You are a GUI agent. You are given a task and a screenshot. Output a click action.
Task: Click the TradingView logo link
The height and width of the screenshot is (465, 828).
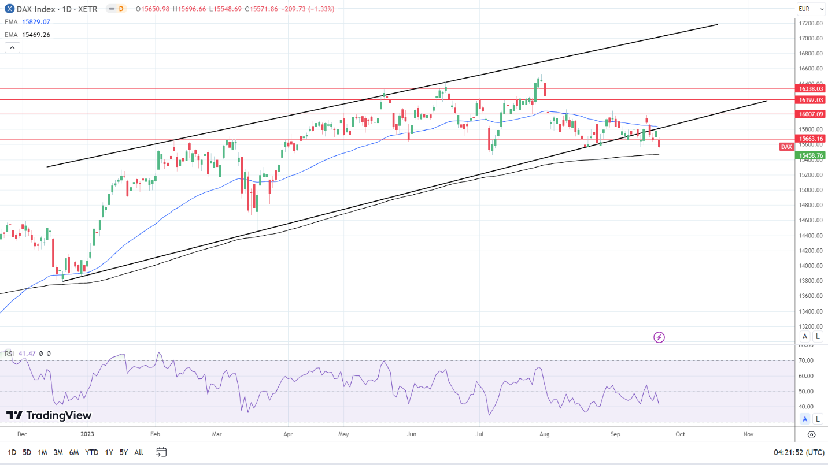tap(49, 415)
